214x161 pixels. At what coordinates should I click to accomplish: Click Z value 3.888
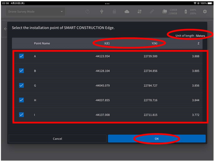[196, 56]
